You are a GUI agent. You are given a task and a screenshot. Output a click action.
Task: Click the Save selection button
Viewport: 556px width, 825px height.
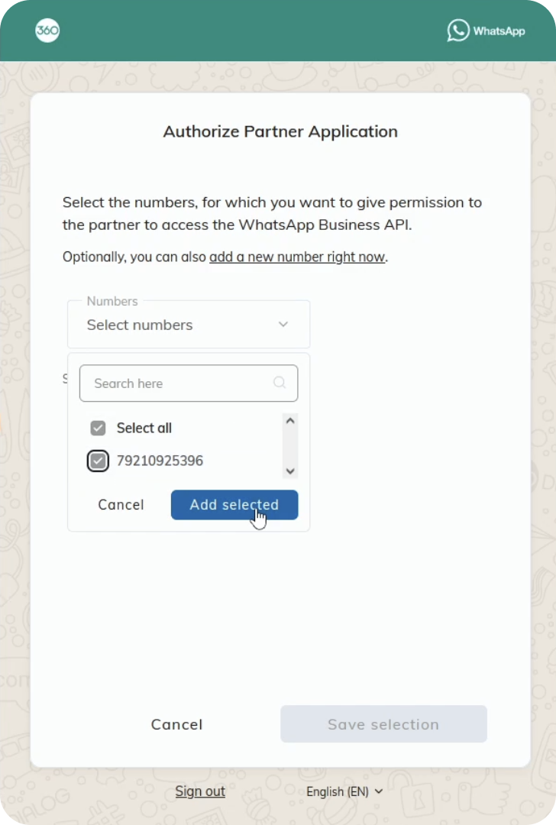click(383, 724)
